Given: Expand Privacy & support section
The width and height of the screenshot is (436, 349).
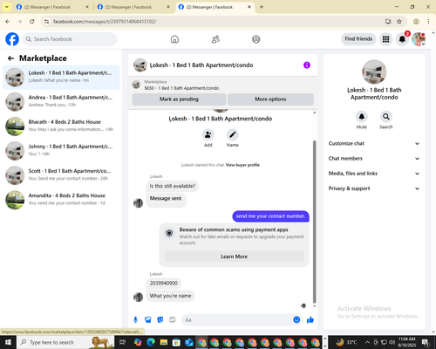Looking at the screenshot, I should click(x=374, y=188).
